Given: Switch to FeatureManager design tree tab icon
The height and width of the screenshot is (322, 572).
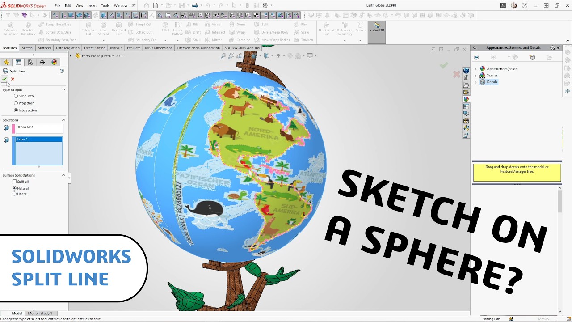Looking at the screenshot, I should pos(7,62).
